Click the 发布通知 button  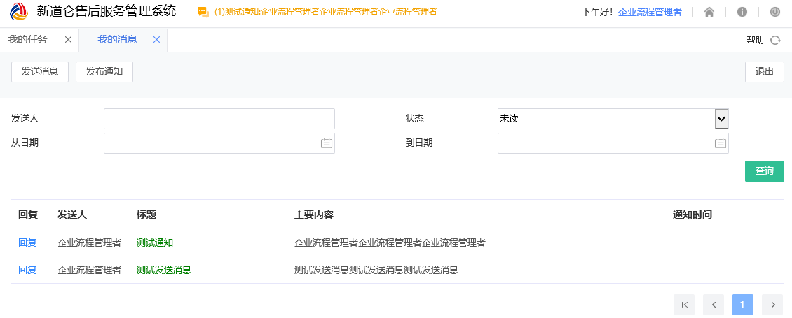104,71
